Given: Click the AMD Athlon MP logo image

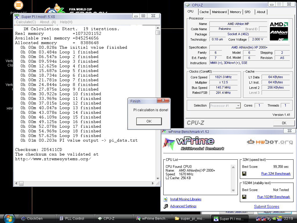Looking at the screenshot, I should click(279, 31).
